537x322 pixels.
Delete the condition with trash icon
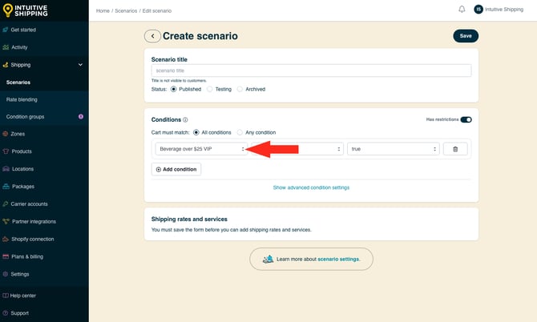[455, 149]
